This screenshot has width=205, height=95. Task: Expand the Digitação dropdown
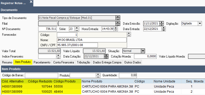(200, 24)
